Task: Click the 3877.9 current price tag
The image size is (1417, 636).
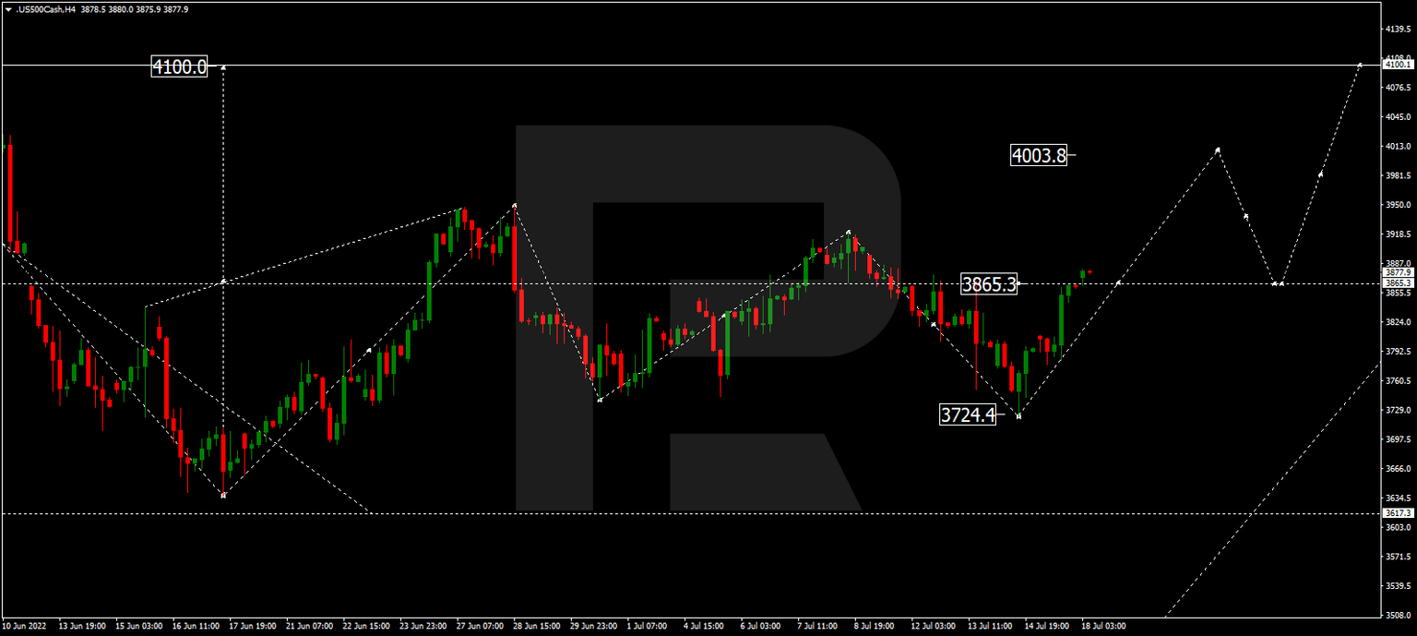Action: [x=1398, y=272]
